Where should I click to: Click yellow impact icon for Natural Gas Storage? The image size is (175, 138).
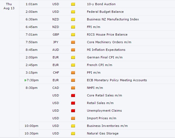tap(73, 133)
